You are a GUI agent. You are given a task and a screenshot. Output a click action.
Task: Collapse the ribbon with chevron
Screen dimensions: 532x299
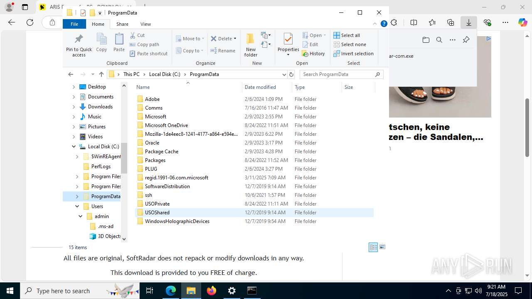click(376, 24)
